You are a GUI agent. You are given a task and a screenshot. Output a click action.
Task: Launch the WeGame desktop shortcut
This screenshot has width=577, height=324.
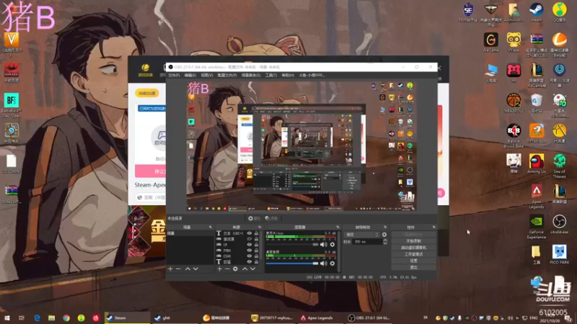[x=490, y=42]
